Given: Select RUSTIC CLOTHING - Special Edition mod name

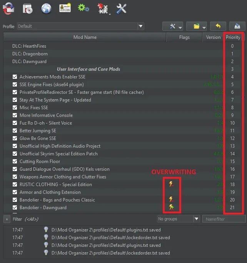Looking at the screenshot, I should point(56,184).
